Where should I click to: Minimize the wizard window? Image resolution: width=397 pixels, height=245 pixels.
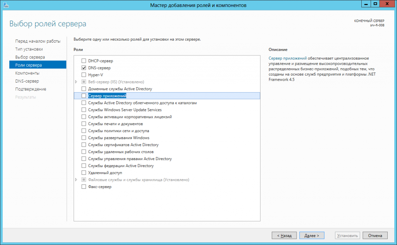pos(365,3)
